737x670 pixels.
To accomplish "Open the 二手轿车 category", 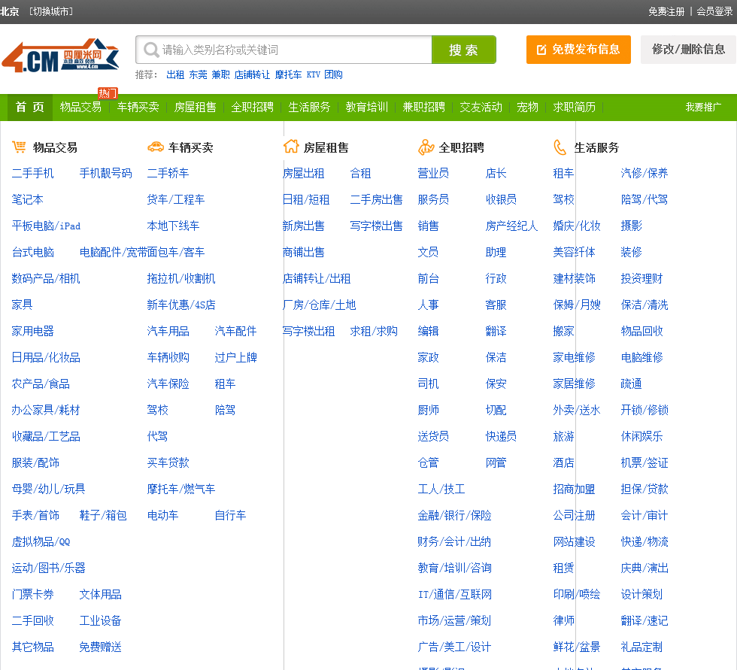I will click(x=168, y=174).
